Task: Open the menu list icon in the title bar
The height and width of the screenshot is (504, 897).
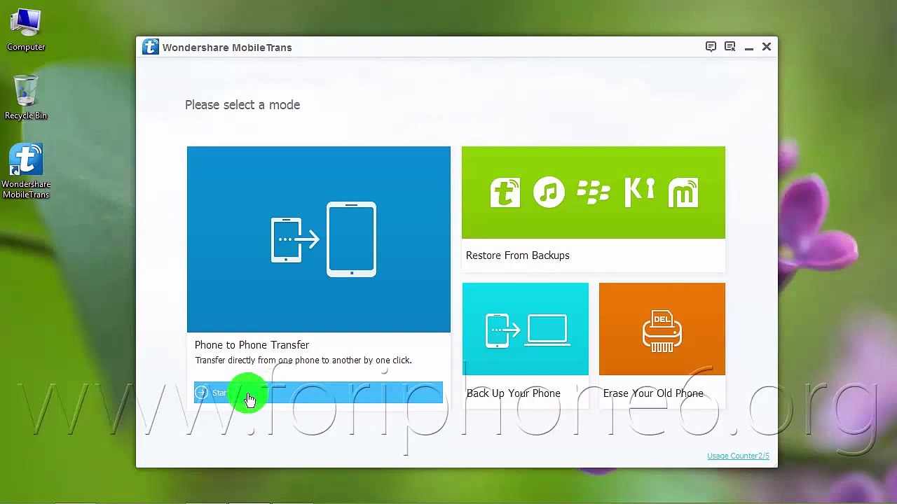Action: (730, 47)
